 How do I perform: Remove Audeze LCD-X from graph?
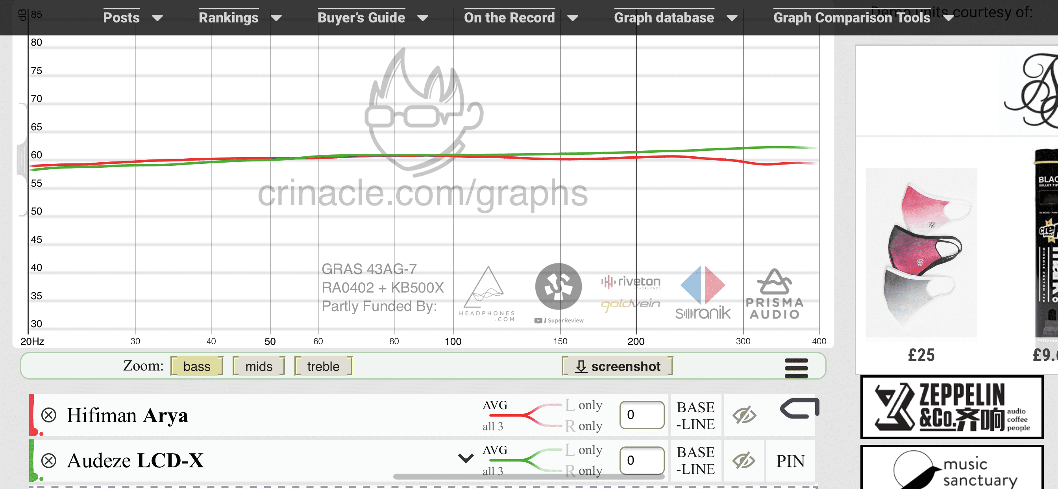pos(49,460)
